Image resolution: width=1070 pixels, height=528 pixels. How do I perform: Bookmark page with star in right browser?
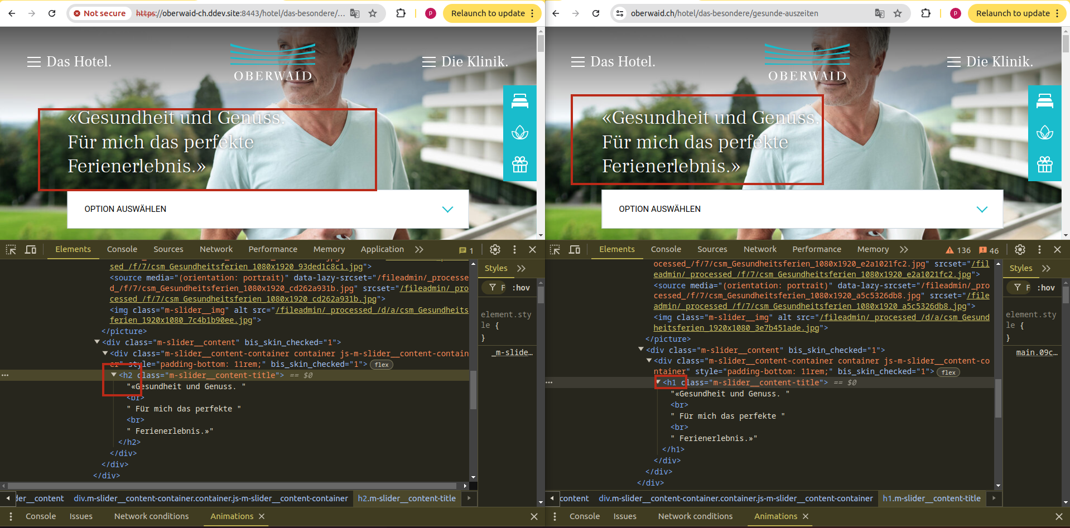(898, 13)
